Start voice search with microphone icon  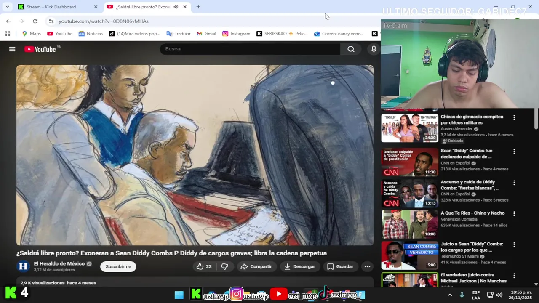pyautogui.click(x=374, y=49)
